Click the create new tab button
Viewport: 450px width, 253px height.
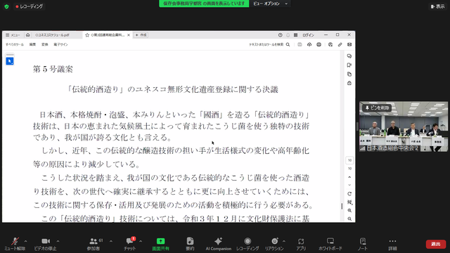pyautogui.click(x=141, y=35)
